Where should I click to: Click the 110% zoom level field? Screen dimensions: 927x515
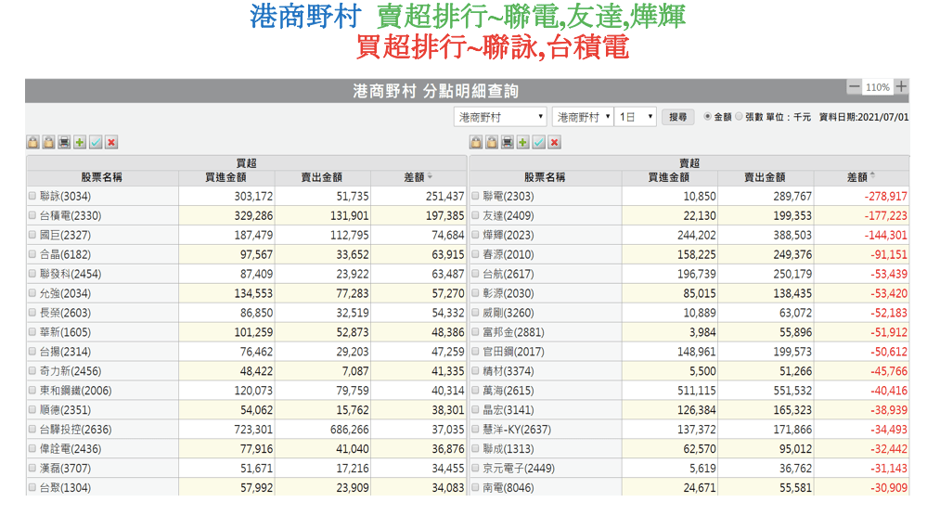pos(877,87)
